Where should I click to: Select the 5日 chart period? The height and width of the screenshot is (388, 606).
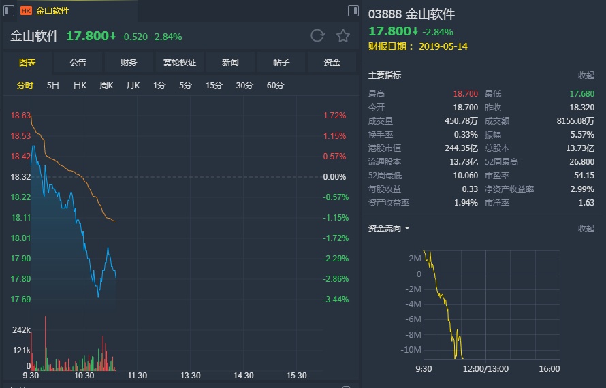pyautogui.click(x=53, y=86)
